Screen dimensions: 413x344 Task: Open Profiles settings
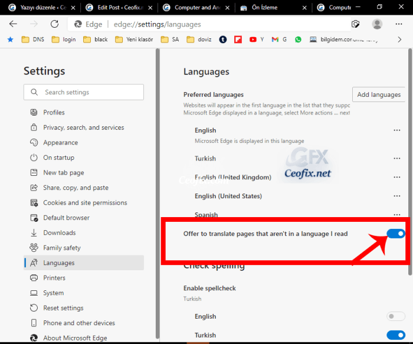click(84, 113)
